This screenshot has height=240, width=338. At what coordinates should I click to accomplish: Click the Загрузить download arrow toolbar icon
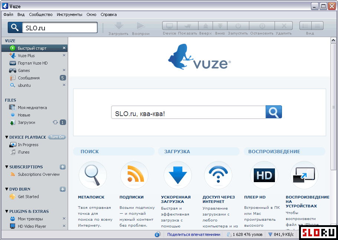tap(119, 26)
